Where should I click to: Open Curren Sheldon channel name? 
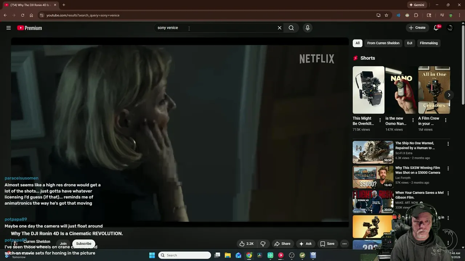pos(37,241)
